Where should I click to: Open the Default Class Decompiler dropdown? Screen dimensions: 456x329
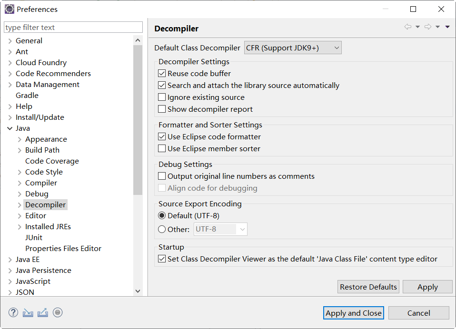pos(293,48)
